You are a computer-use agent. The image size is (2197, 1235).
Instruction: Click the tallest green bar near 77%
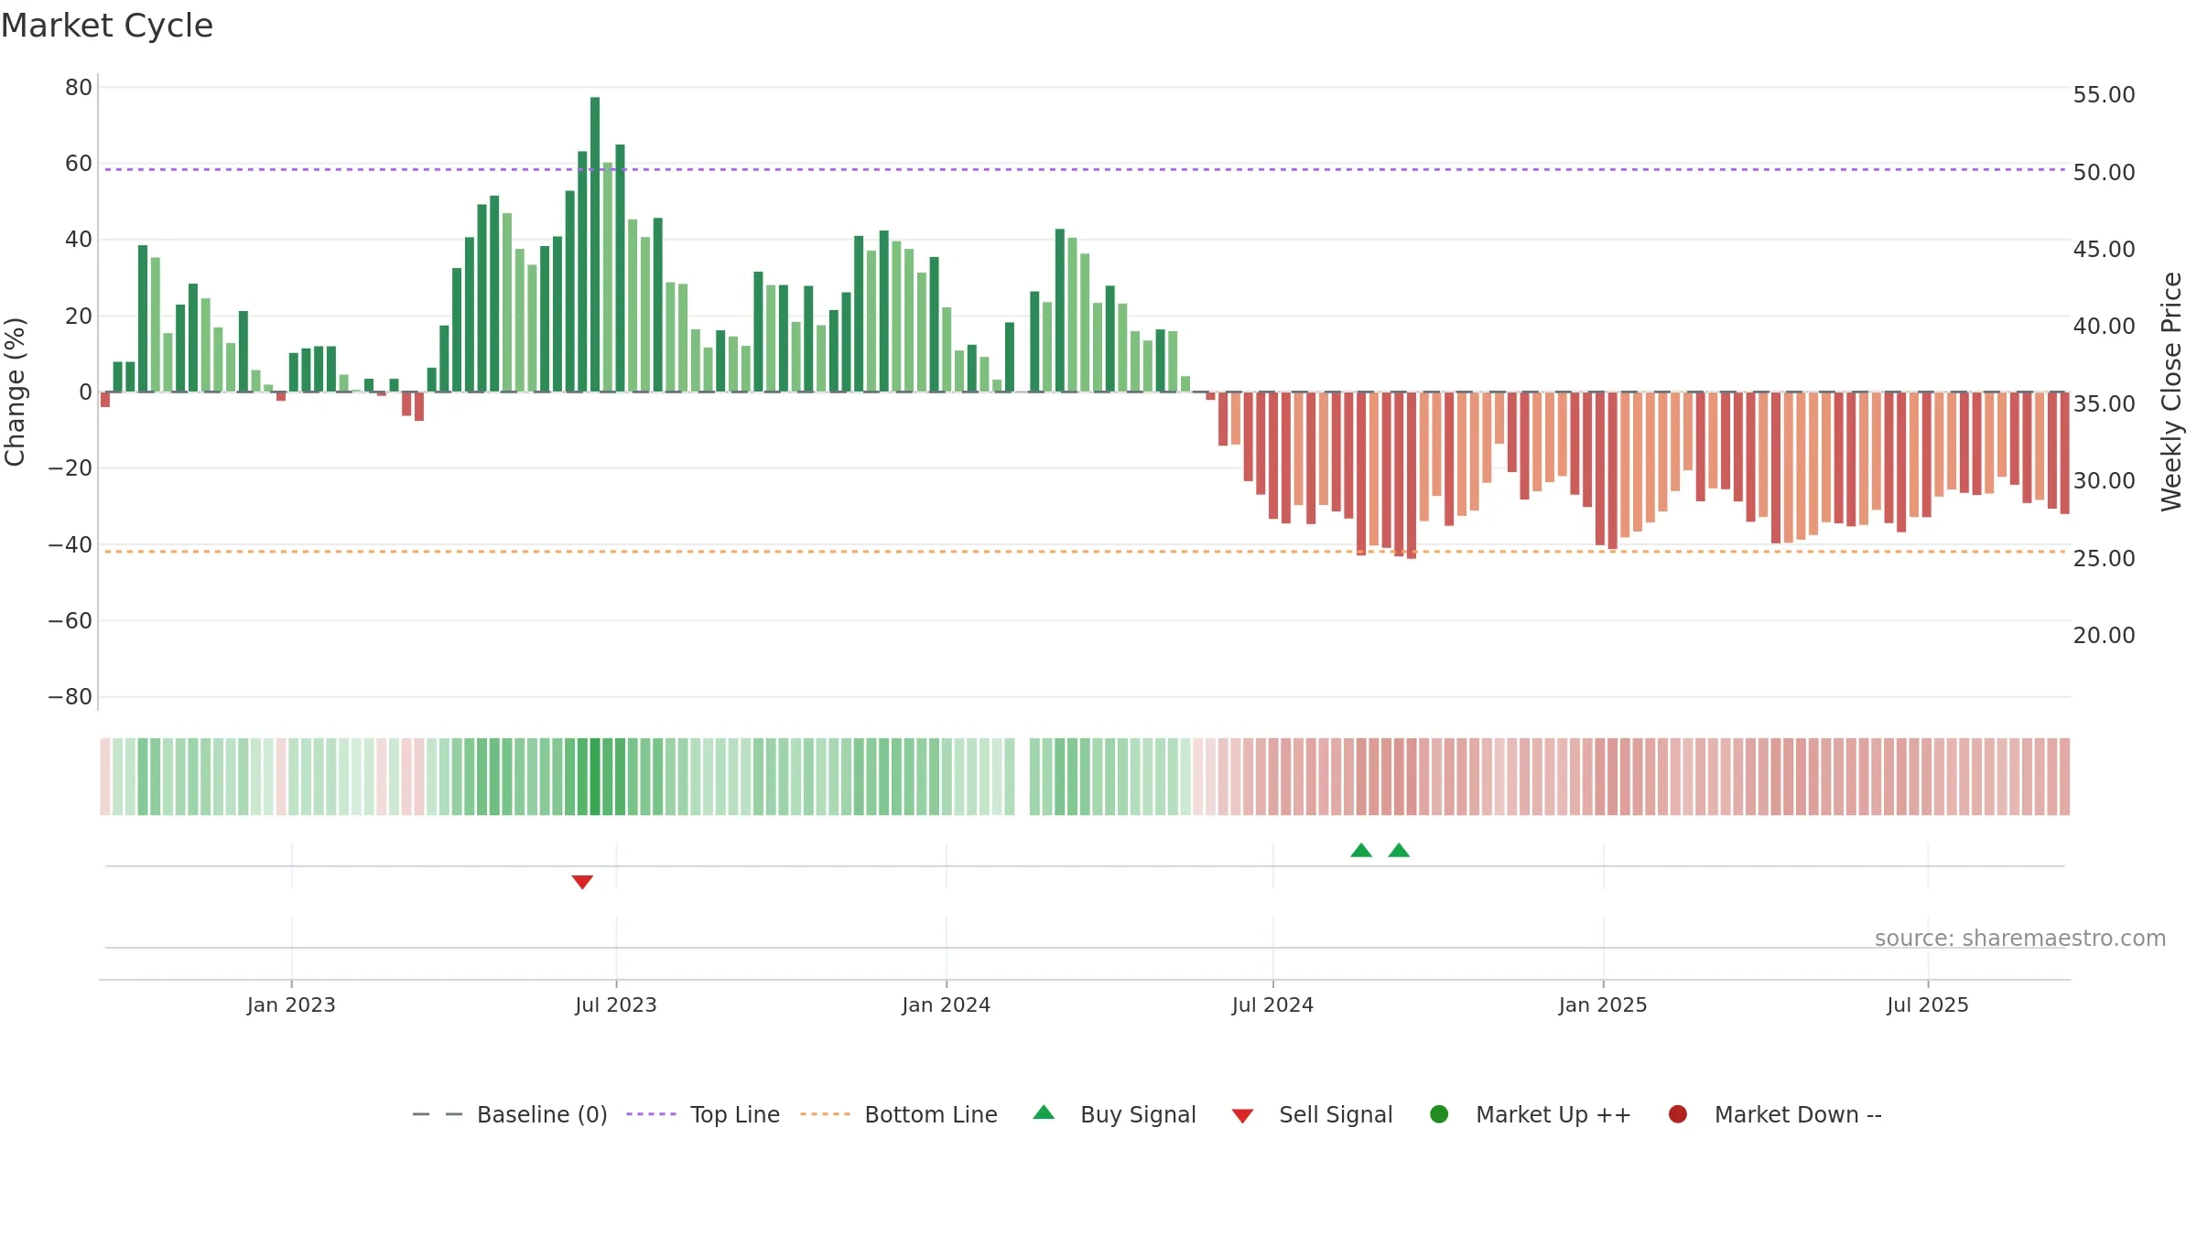[x=595, y=244]
